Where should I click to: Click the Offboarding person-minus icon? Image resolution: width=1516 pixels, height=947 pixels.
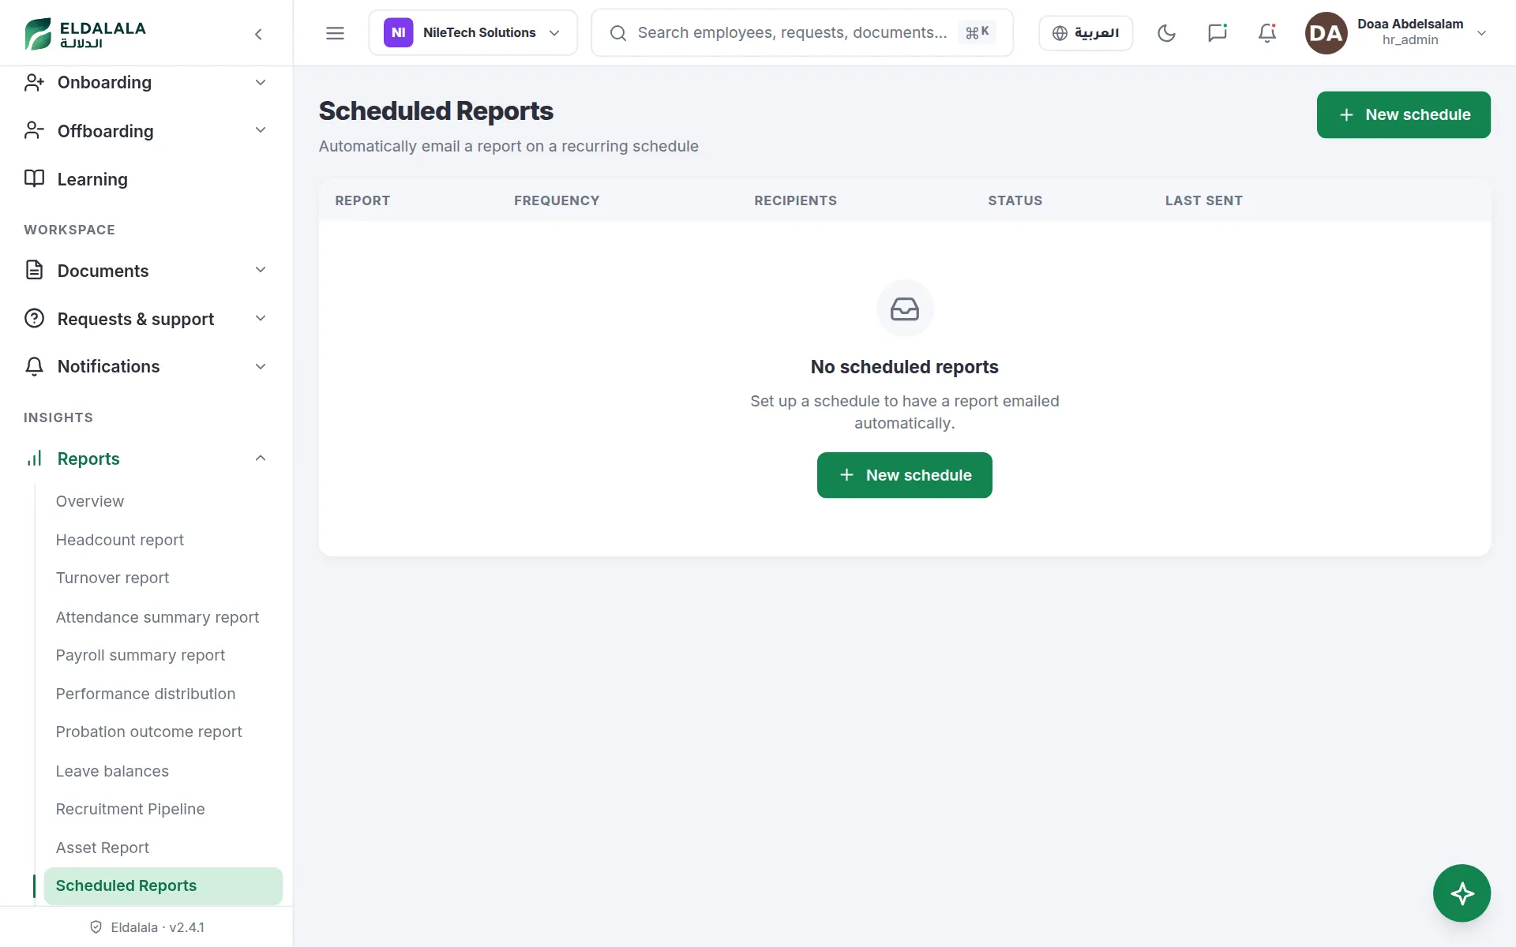[x=34, y=131]
